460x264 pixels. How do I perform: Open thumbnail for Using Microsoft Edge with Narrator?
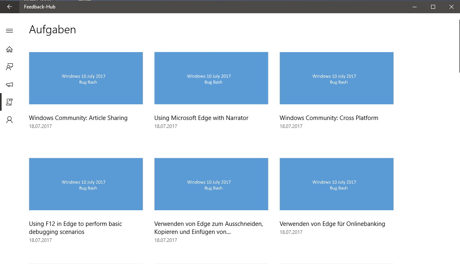point(211,78)
